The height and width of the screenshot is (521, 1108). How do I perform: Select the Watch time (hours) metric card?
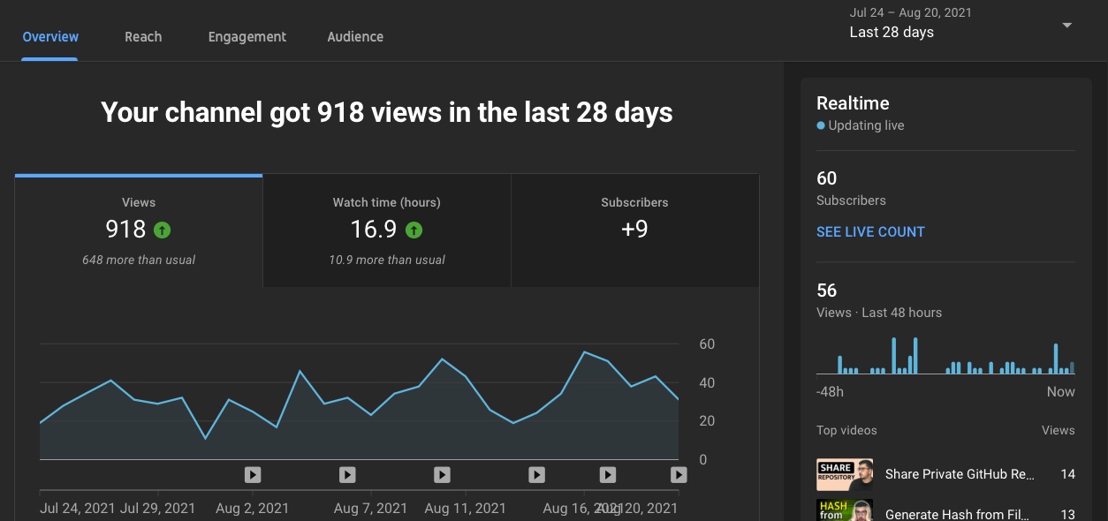tap(387, 230)
